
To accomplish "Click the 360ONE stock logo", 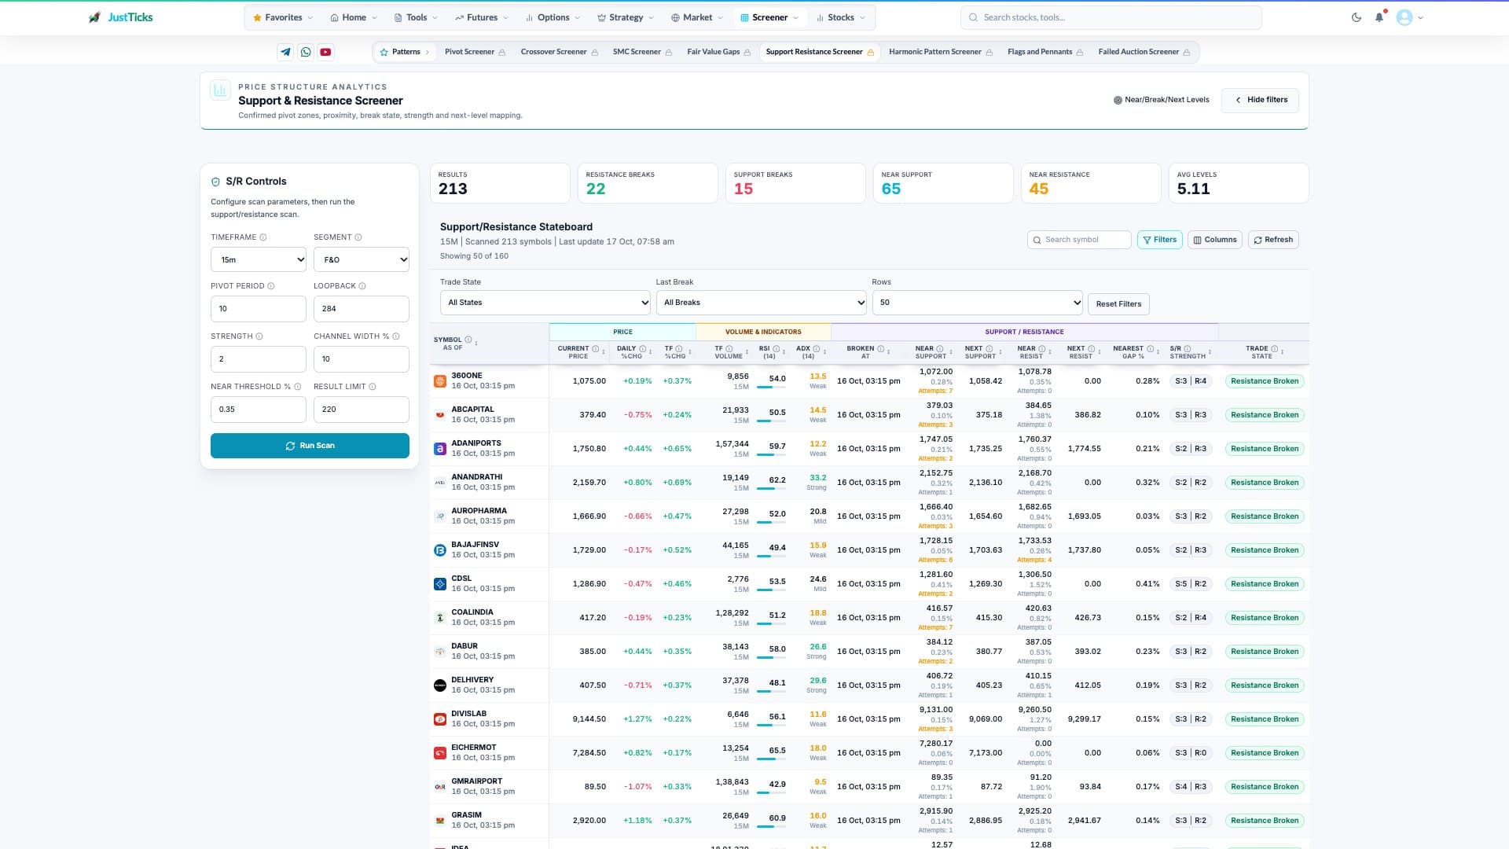I will pos(440,381).
